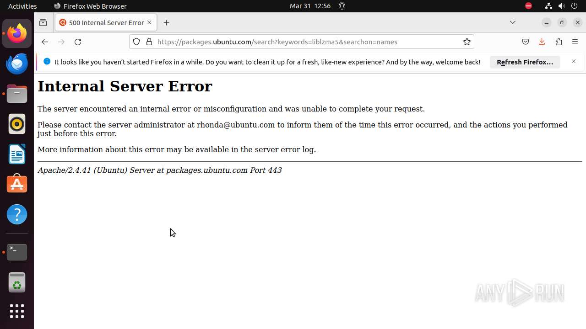
Task: Open the Help icon in dock
Action: (17, 214)
